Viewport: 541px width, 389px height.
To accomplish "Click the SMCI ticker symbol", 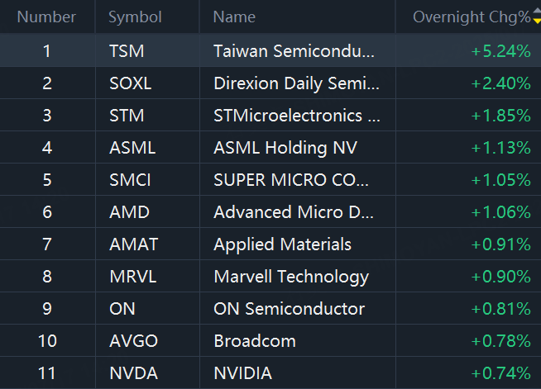I will 130,180.
